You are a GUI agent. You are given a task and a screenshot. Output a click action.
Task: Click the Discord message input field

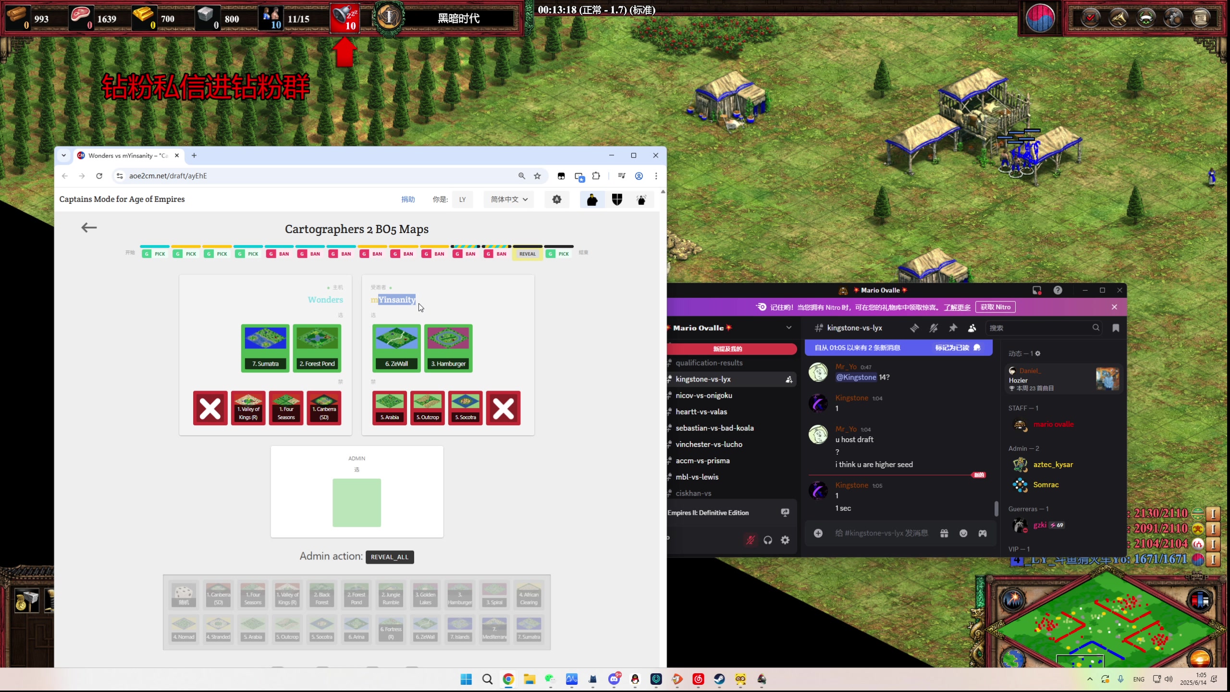click(x=882, y=533)
